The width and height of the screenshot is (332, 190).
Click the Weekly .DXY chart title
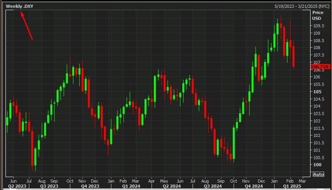click(x=20, y=6)
